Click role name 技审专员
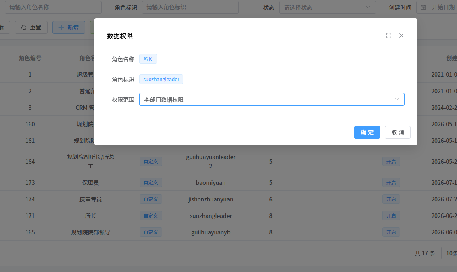 pos(90,199)
